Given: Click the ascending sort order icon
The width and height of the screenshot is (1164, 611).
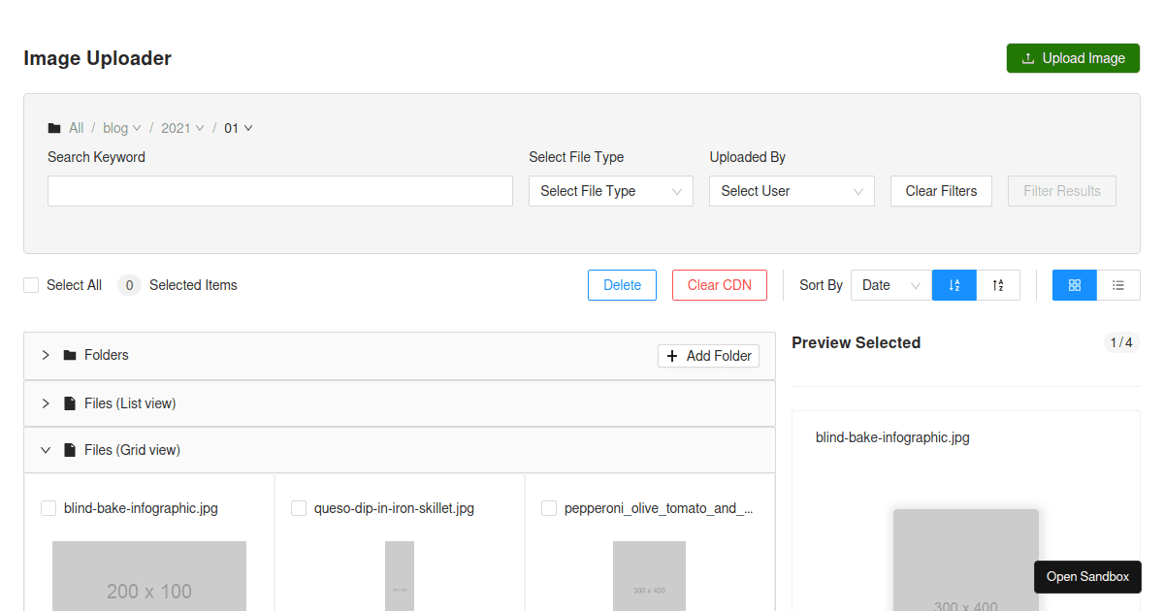Looking at the screenshot, I should click(954, 285).
